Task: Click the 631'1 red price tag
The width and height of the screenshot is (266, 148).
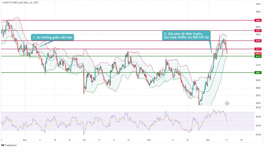Action: point(258,49)
